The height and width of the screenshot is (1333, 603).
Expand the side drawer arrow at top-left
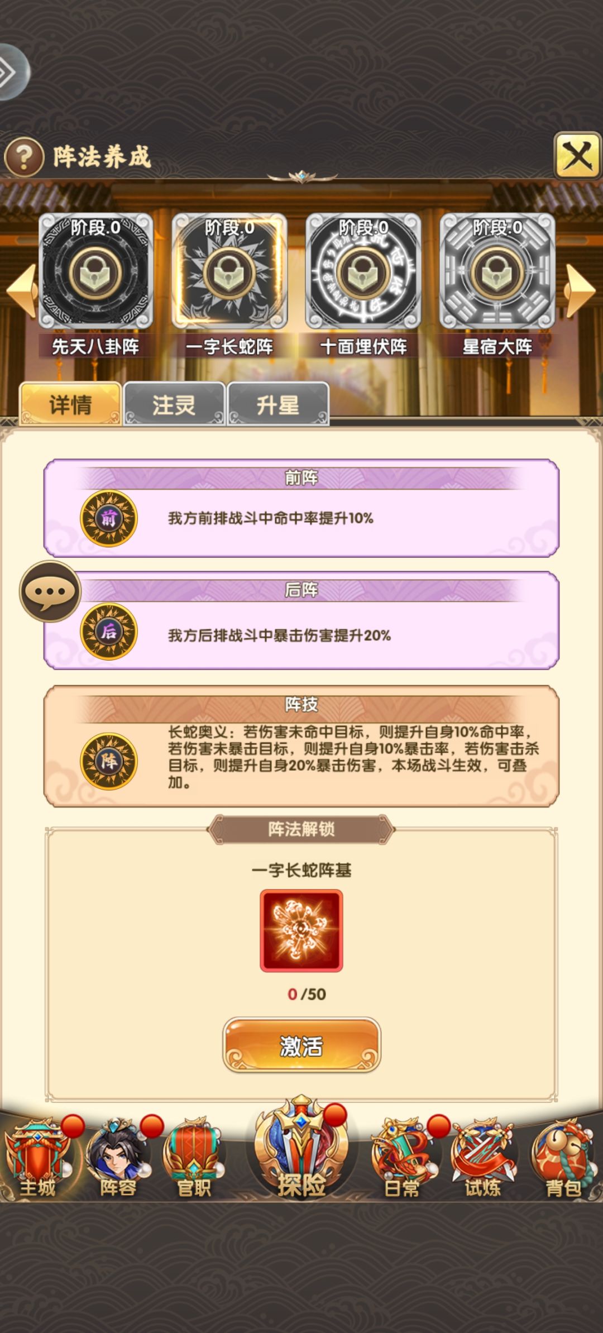11,72
